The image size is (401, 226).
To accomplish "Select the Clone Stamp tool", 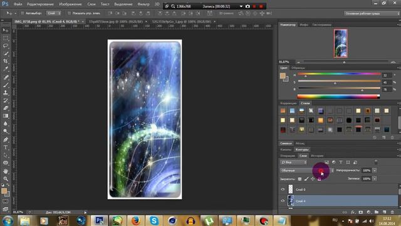I will (x=6, y=92).
